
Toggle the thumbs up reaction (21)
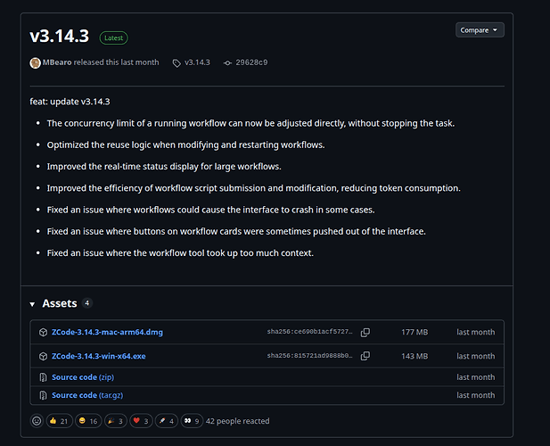pyautogui.click(x=59, y=421)
